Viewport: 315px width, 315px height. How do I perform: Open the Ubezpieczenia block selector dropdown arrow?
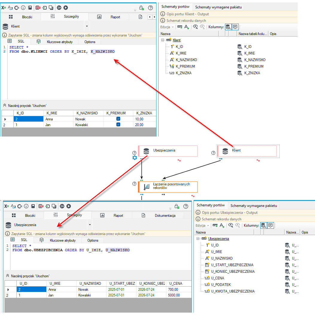(x=90, y=225)
